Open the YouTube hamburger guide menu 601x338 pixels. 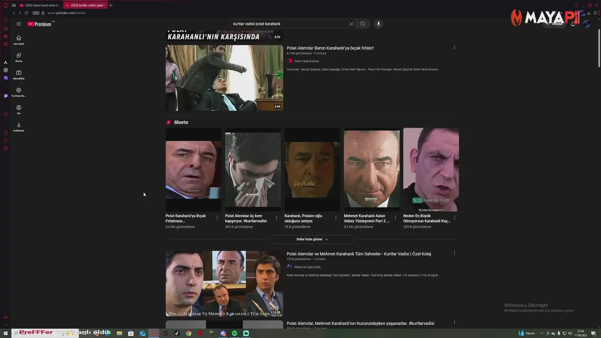(x=19, y=24)
